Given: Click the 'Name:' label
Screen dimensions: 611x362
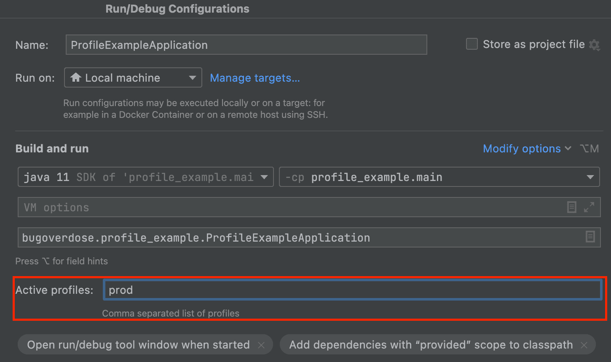Looking at the screenshot, I should (x=32, y=45).
